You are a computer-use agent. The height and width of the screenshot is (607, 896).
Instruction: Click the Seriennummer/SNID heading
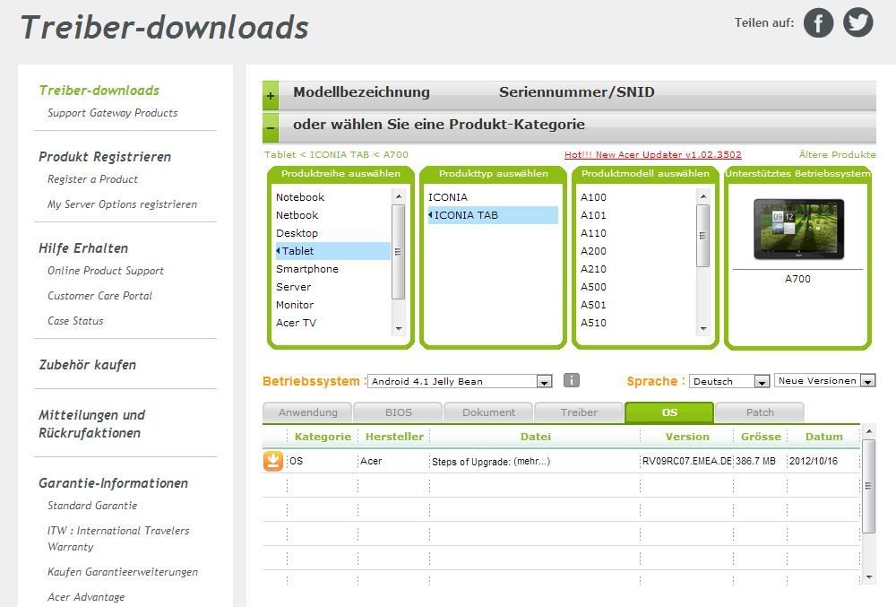coord(576,92)
